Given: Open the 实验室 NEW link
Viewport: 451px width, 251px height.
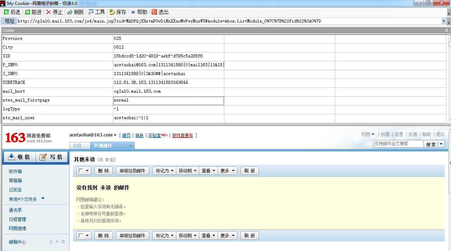Looking at the screenshot, I should [158, 135].
